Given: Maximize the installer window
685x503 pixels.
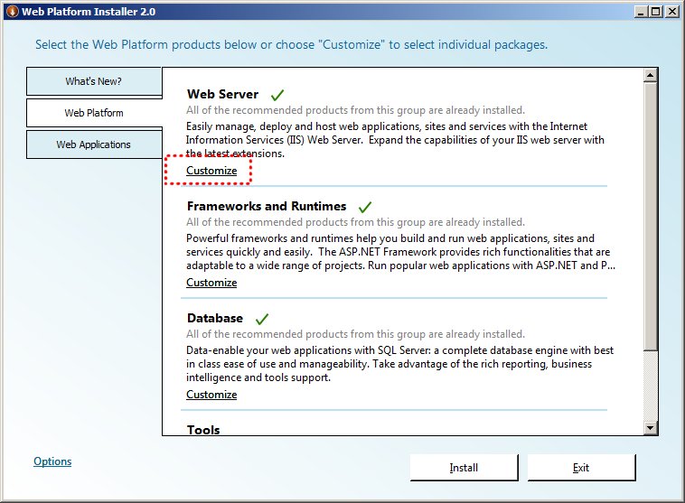Looking at the screenshot, I should click(x=656, y=12).
